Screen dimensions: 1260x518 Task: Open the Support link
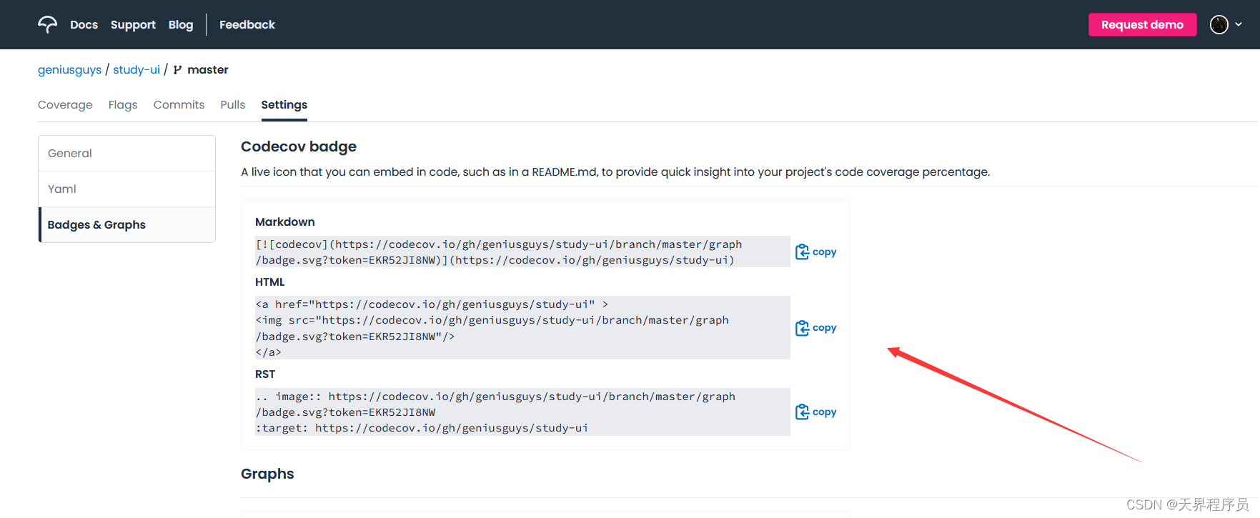pyautogui.click(x=133, y=24)
